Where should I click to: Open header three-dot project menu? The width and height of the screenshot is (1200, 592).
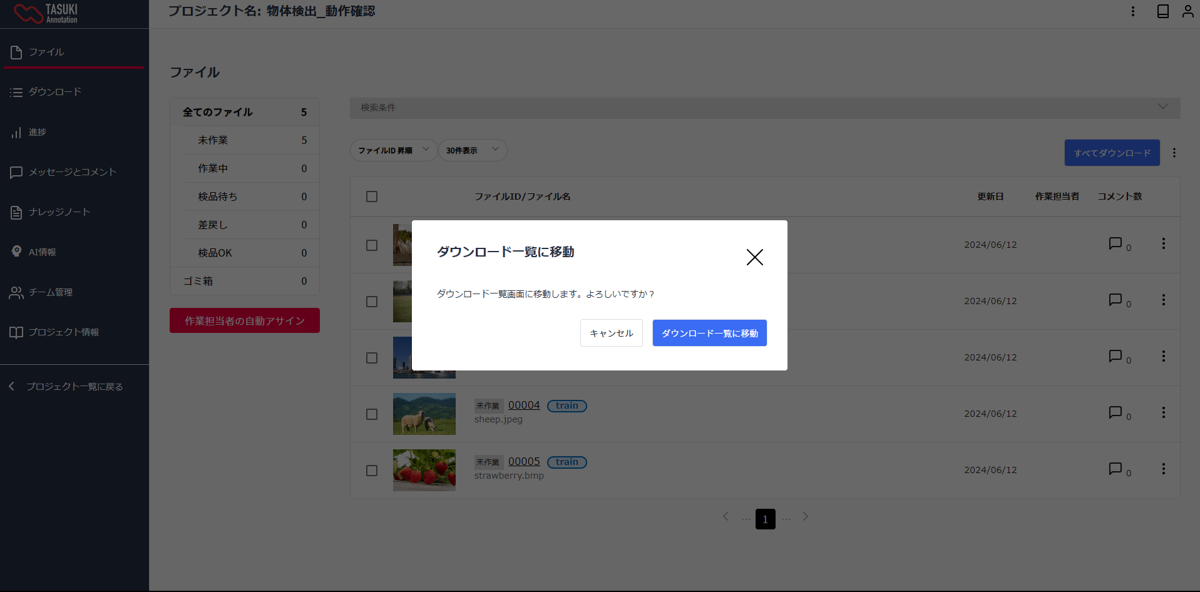click(x=1132, y=11)
